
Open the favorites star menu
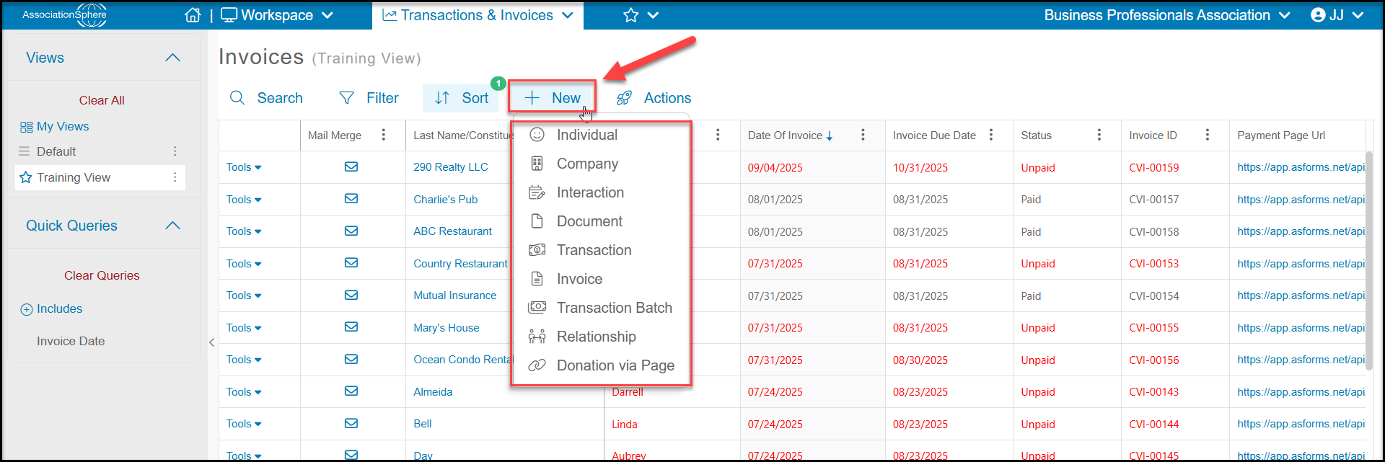(641, 15)
